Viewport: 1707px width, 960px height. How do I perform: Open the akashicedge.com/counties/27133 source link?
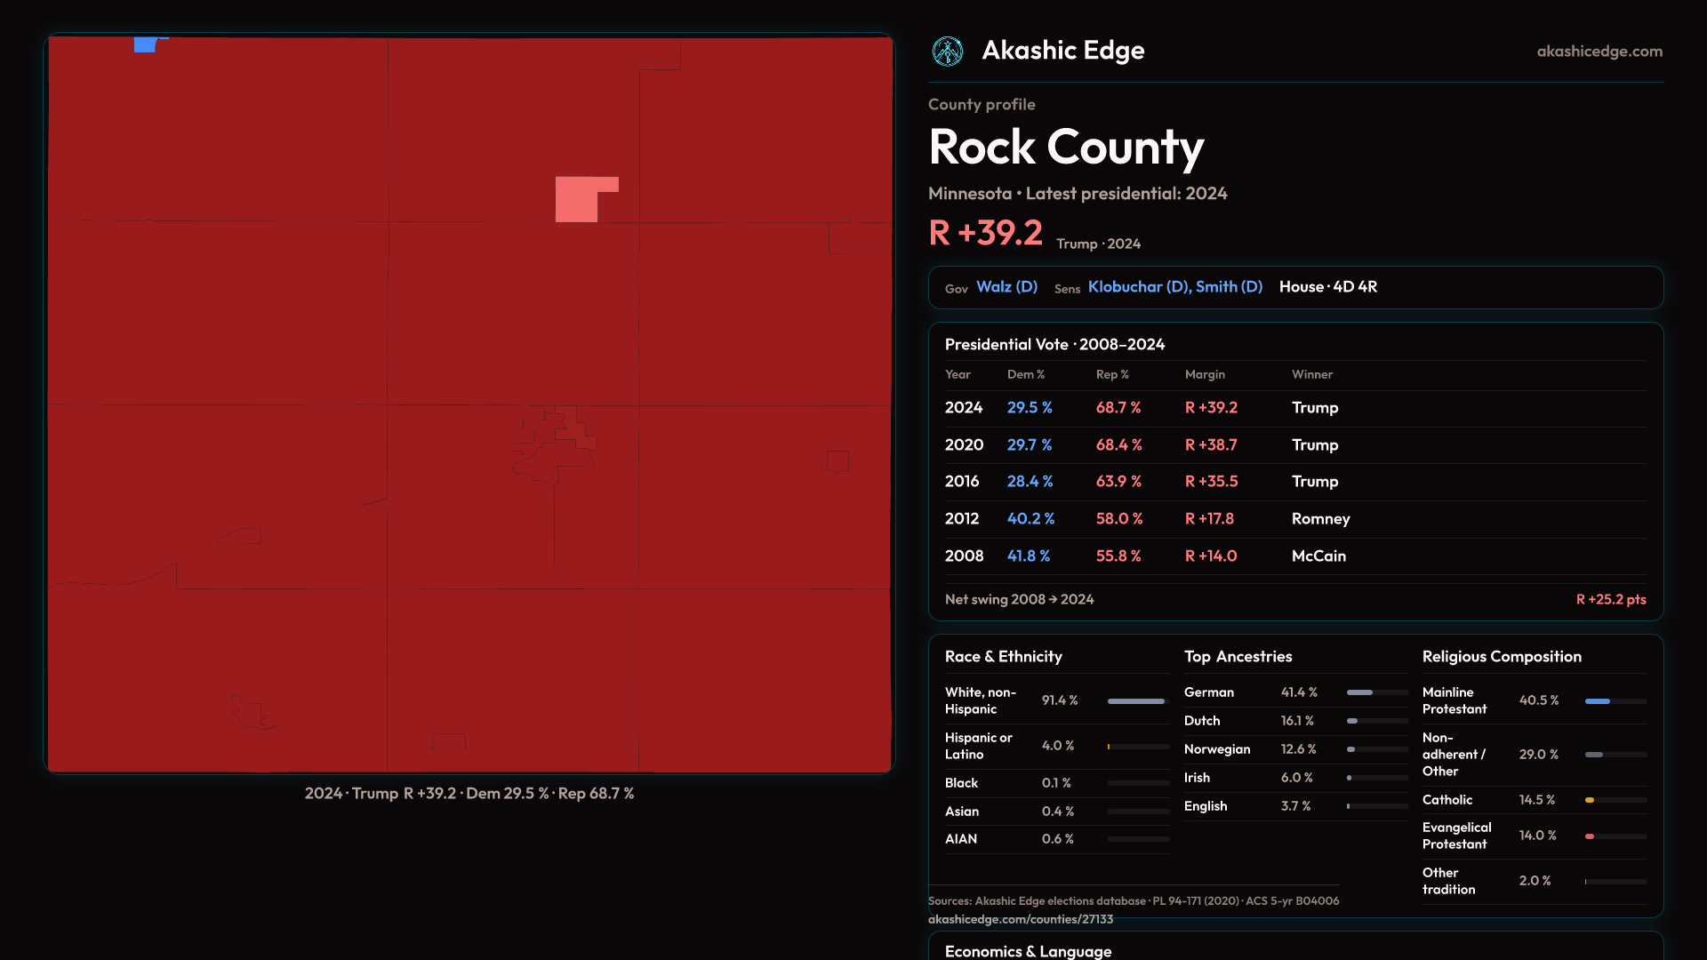pyautogui.click(x=1020, y=919)
